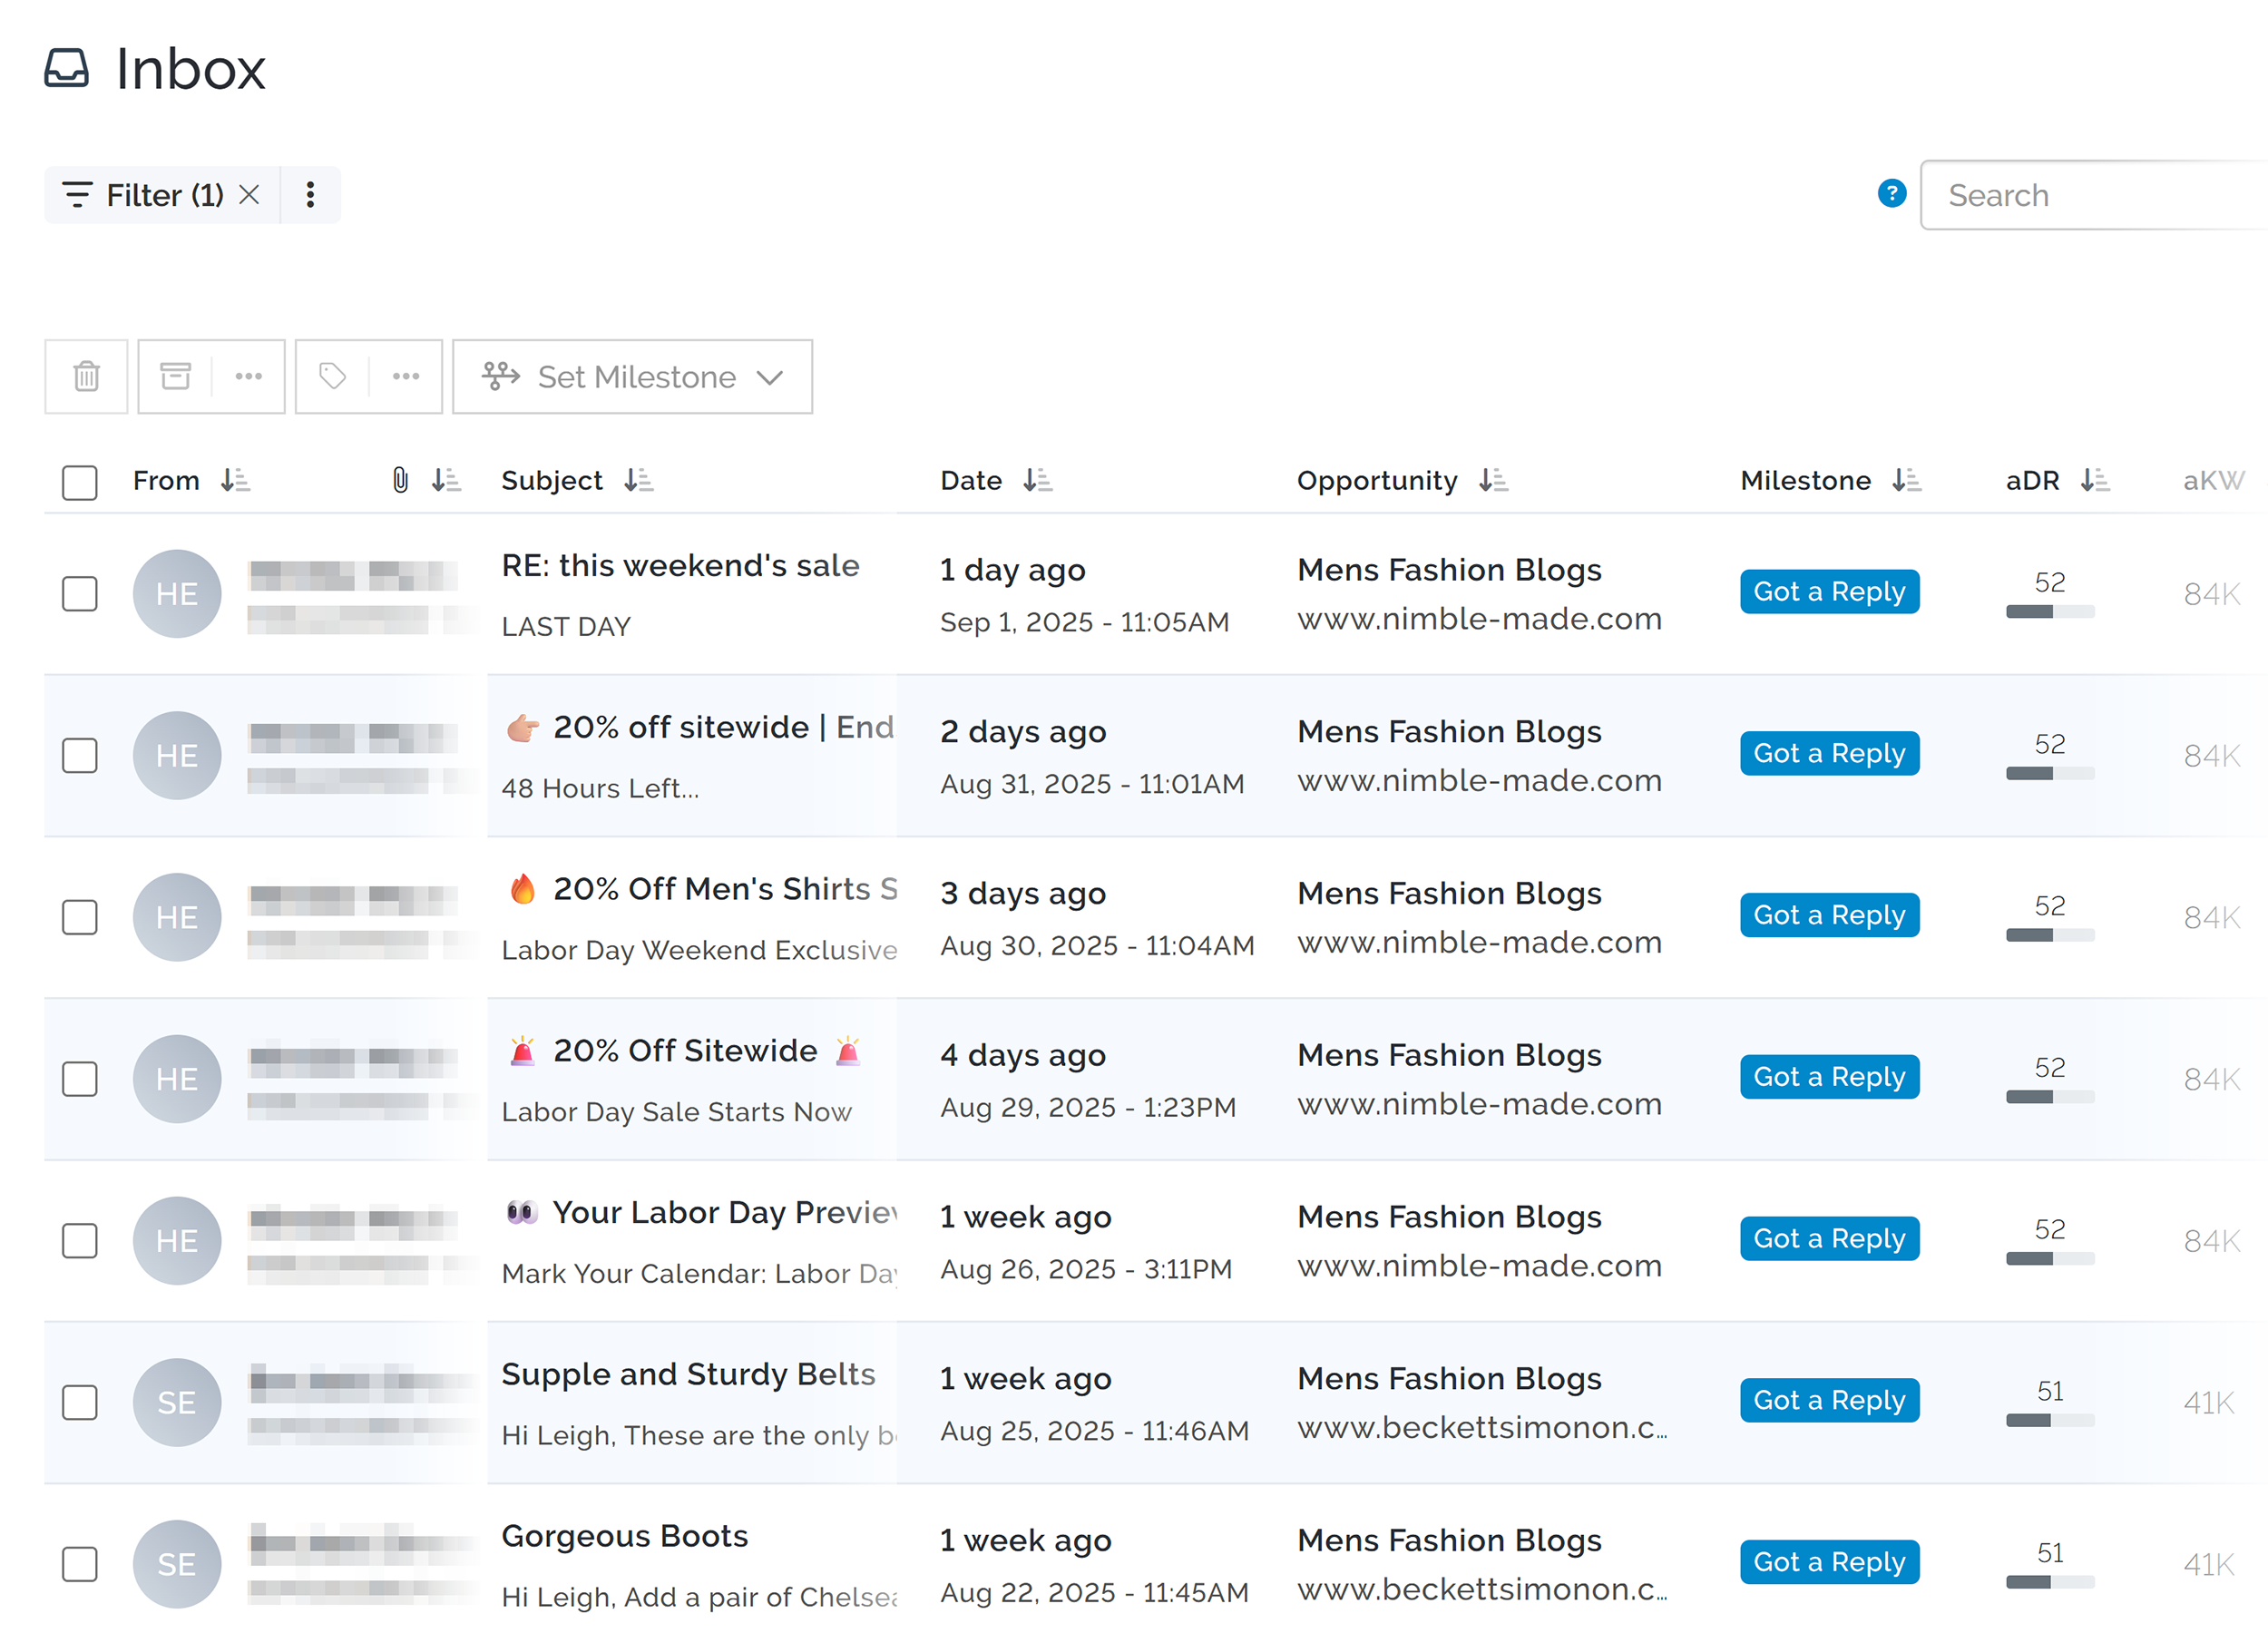Click www.beckettsimonon.c… on Aug 25 row
2268x1633 pixels.
point(1483,1428)
